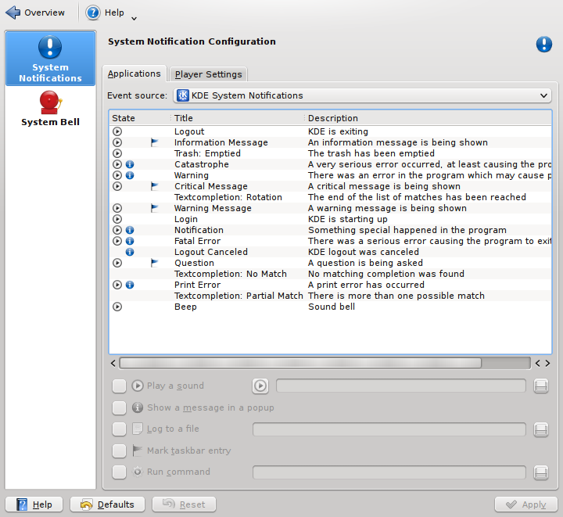Click the popup info icon in Catastrophe row

coord(130,165)
